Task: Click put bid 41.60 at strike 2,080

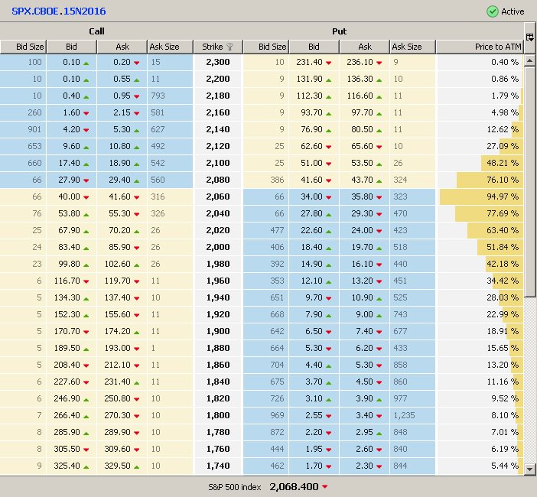Action: pos(314,180)
